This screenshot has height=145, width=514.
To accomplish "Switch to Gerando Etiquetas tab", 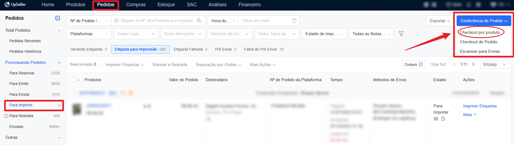I will (89, 49).
